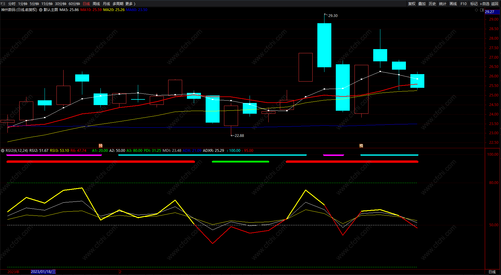
Task: Click the 神州数码(日线.前复权) chart title
Action: 19,10
